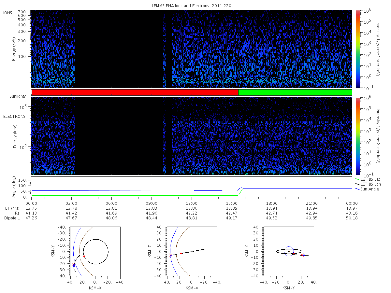
Task: Click the red cross marker in KSM-X/KSM-Y plot
Action: 74,264
